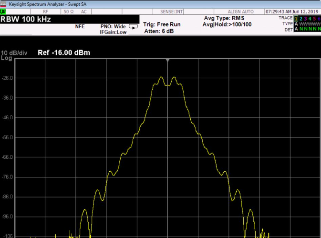Click the TYPE row label

pyautogui.click(x=288, y=24)
